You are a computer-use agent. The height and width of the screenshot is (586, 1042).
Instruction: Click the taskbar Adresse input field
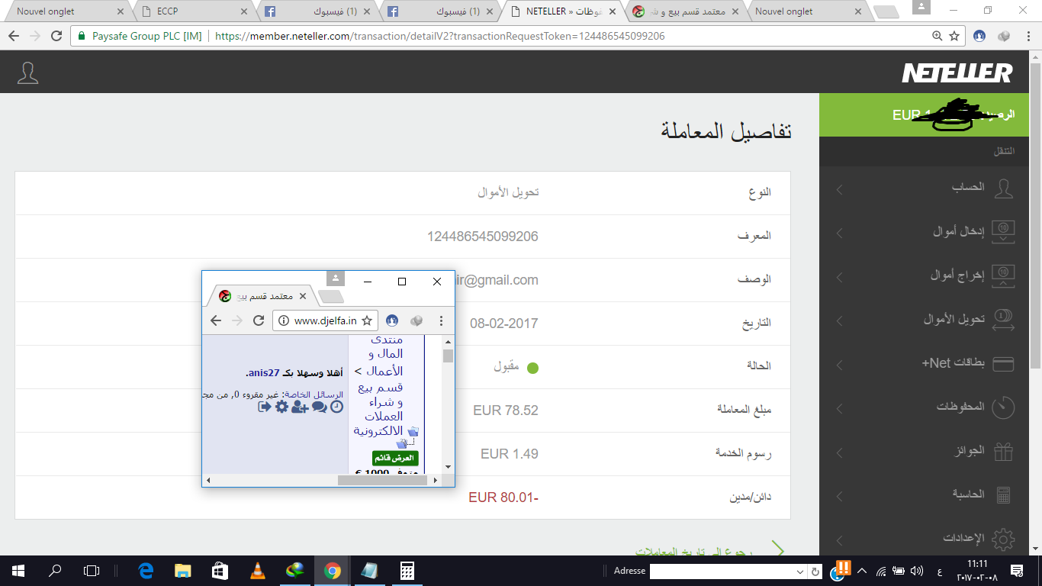coord(722,571)
